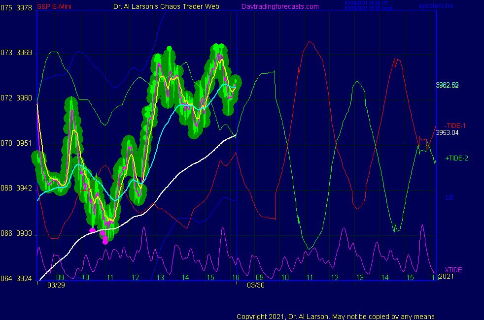Select the "070 3951" price axis label
The height and width of the screenshot is (320, 484).
point(16,143)
